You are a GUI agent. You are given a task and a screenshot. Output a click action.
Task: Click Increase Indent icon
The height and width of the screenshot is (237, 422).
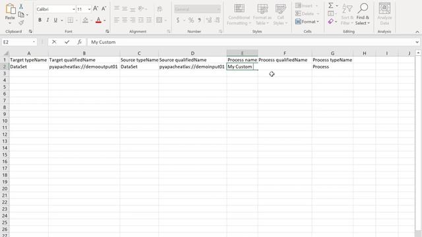point(149,20)
